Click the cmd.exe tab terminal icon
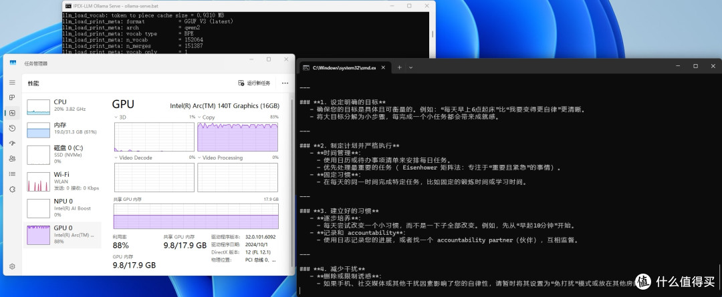Viewport: 722px width, 297px height. tap(306, 67)
